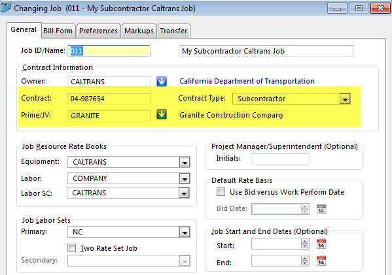Expand the Secondary labor set dropdown
Viewport: 392px width, 275px height.
click(x=185, y=261)
